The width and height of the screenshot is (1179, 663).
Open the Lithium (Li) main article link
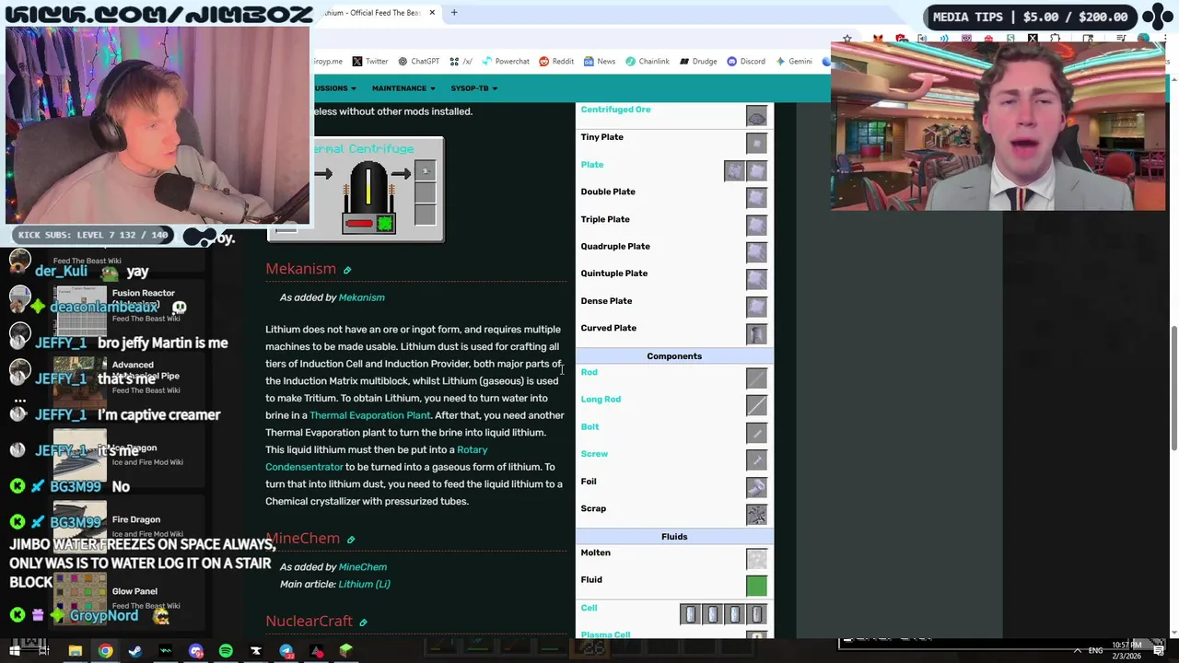pos(364,584)
